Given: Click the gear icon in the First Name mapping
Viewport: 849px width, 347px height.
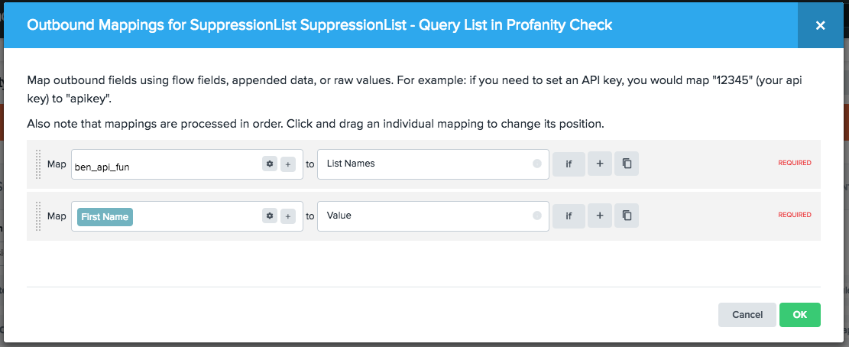Looking at the screenshot, I should pos(269,216).
